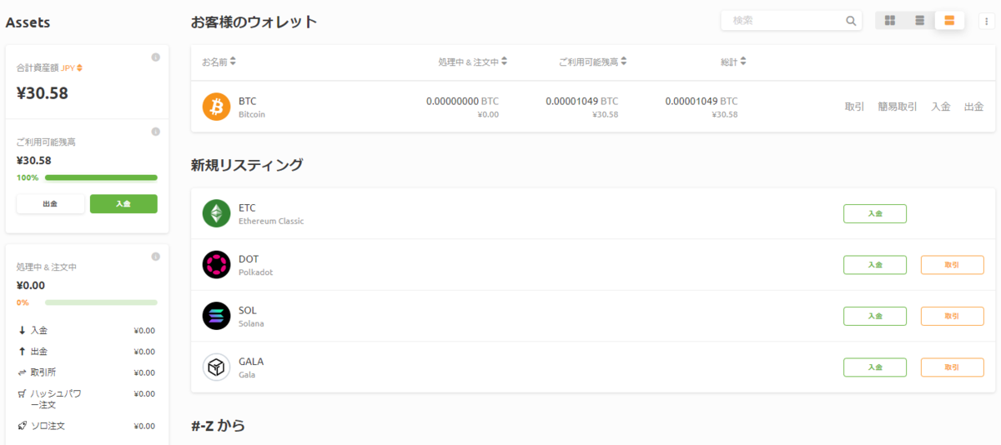This screenshot has height=445, width=1001.
Task: Open the three-dot more options menu
Action: coord(985,21)
